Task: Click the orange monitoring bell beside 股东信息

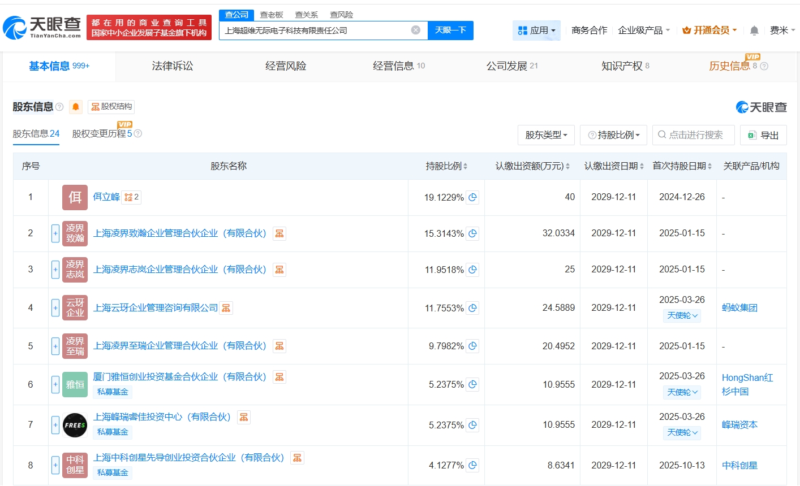Action: coord(76,107)
